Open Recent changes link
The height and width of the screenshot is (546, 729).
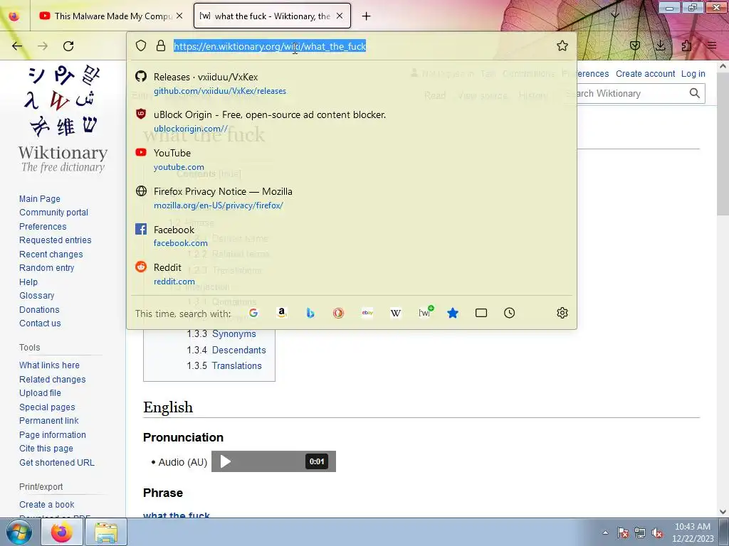[51, 255]
